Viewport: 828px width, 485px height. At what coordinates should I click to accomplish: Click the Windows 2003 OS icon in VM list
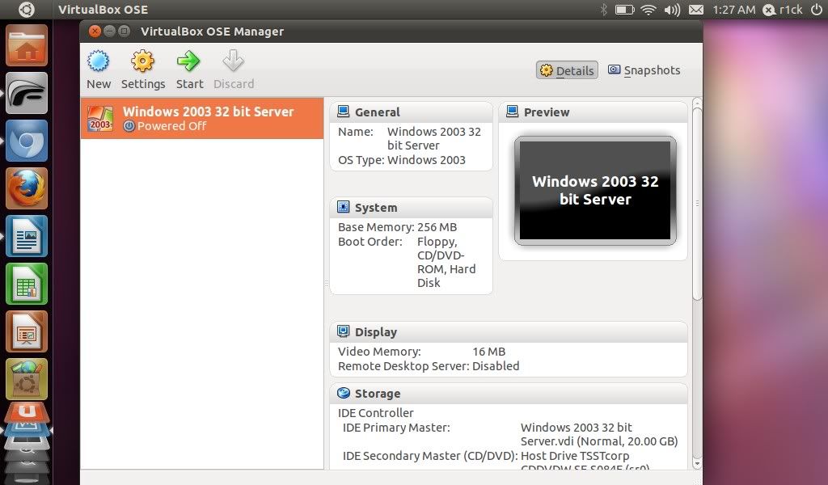click(x=100, y=118)
